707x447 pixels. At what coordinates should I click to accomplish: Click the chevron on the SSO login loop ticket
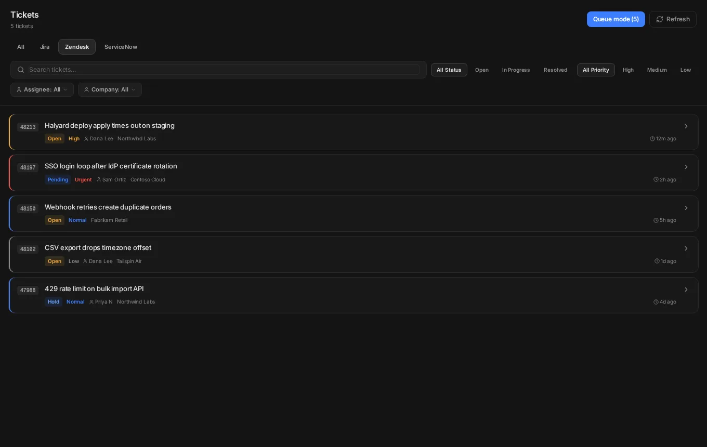(686, 167)
